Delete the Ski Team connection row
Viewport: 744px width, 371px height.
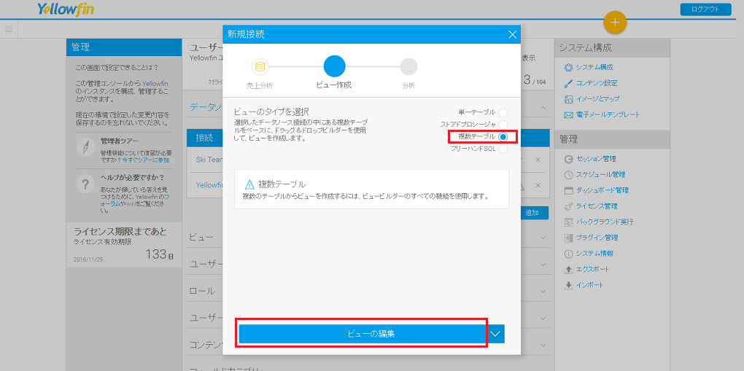pos(538,160)
